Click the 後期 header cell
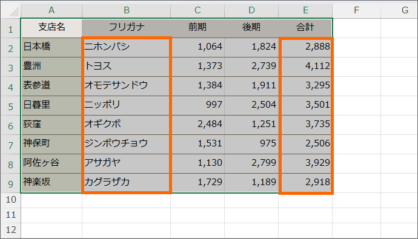 click(x=251, y=28)
